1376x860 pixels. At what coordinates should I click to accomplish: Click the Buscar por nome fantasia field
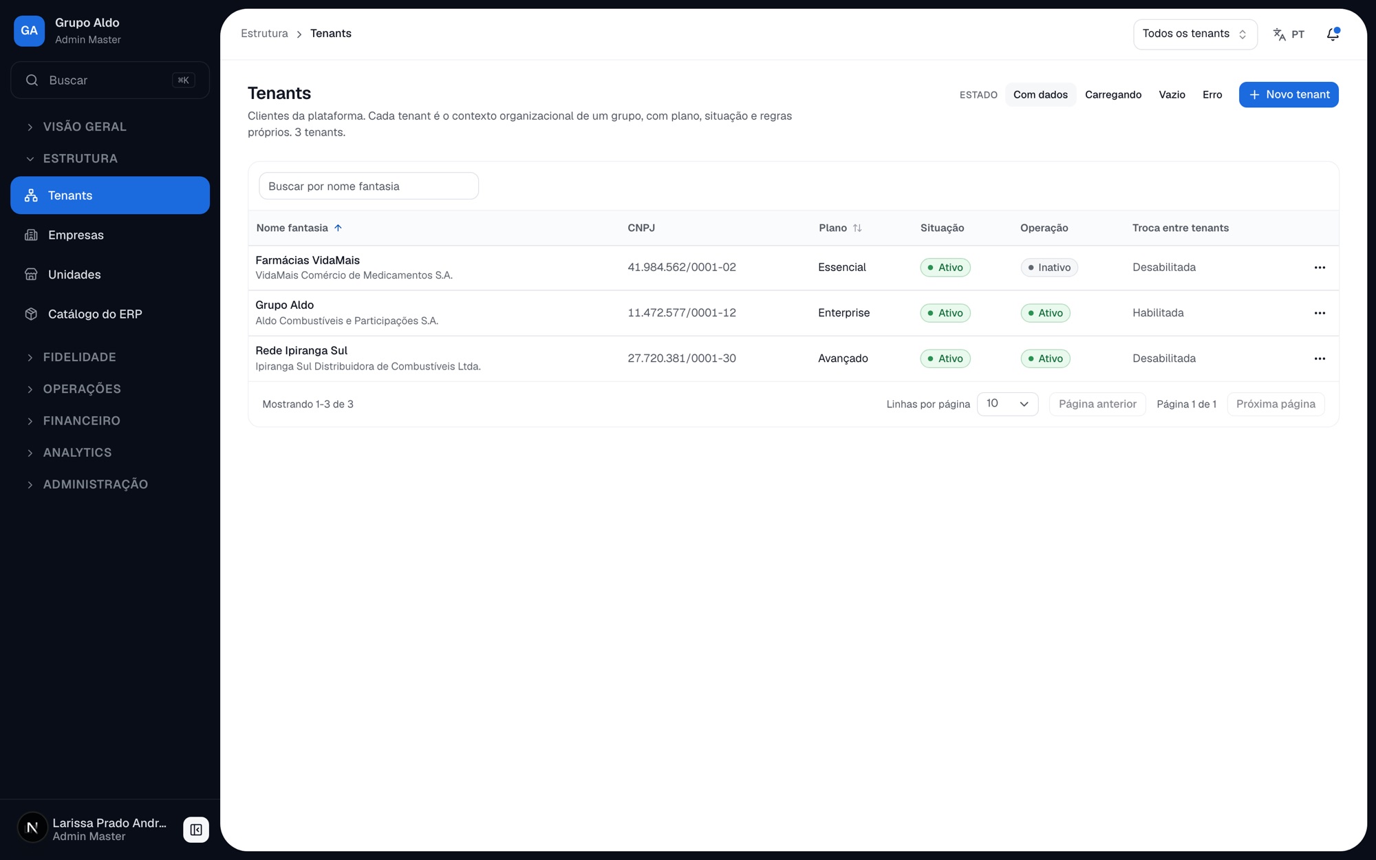(x=369, y=186)
